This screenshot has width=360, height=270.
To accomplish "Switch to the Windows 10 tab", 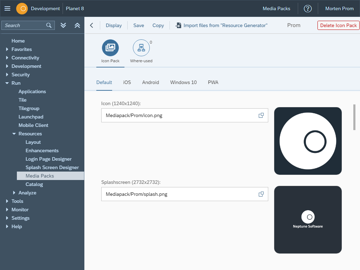I will click(184, 82).
